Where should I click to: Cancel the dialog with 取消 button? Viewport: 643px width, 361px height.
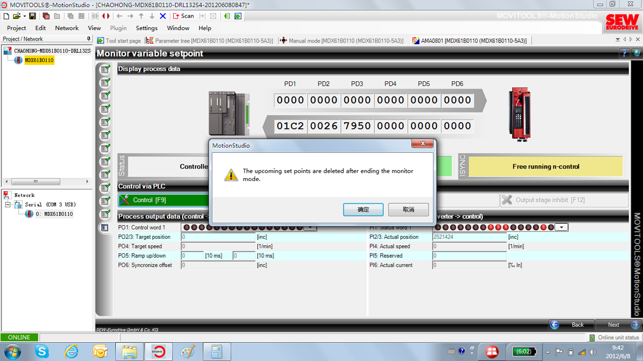[408, 210]
